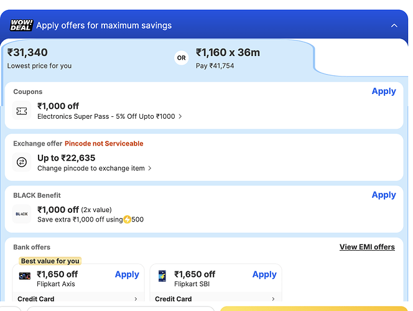Click the coupon ticket icon
Screen dimensions: 413x311
coord(22,111)
